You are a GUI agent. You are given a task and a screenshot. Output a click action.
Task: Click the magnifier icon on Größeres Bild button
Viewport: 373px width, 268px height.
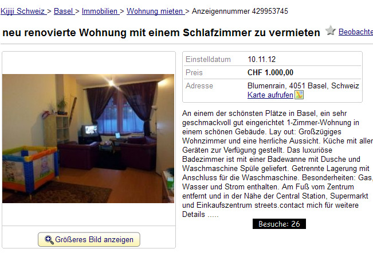49,240
